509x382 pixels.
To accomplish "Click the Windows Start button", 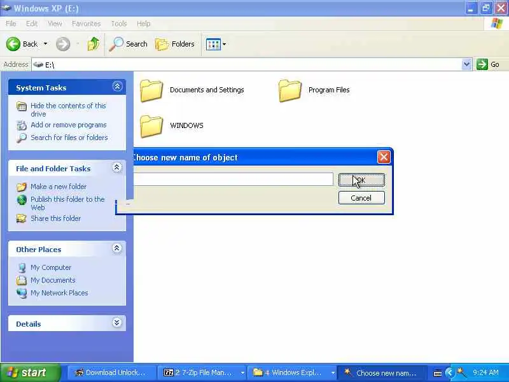I will tap(30, 372).
